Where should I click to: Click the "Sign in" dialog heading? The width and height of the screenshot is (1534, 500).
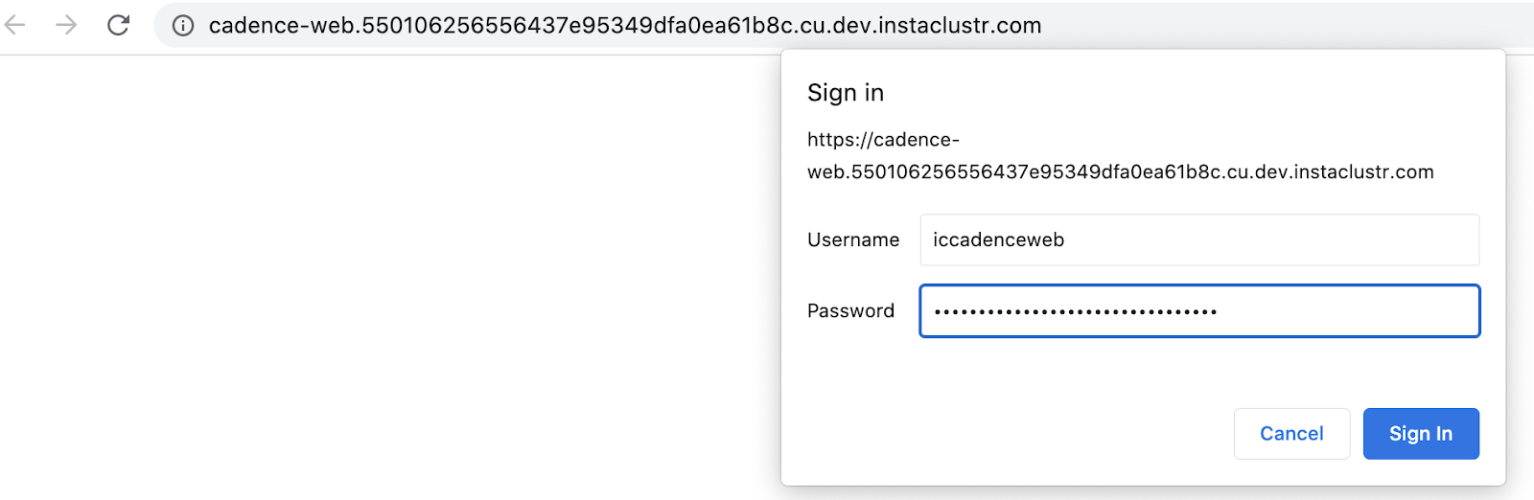845,93
